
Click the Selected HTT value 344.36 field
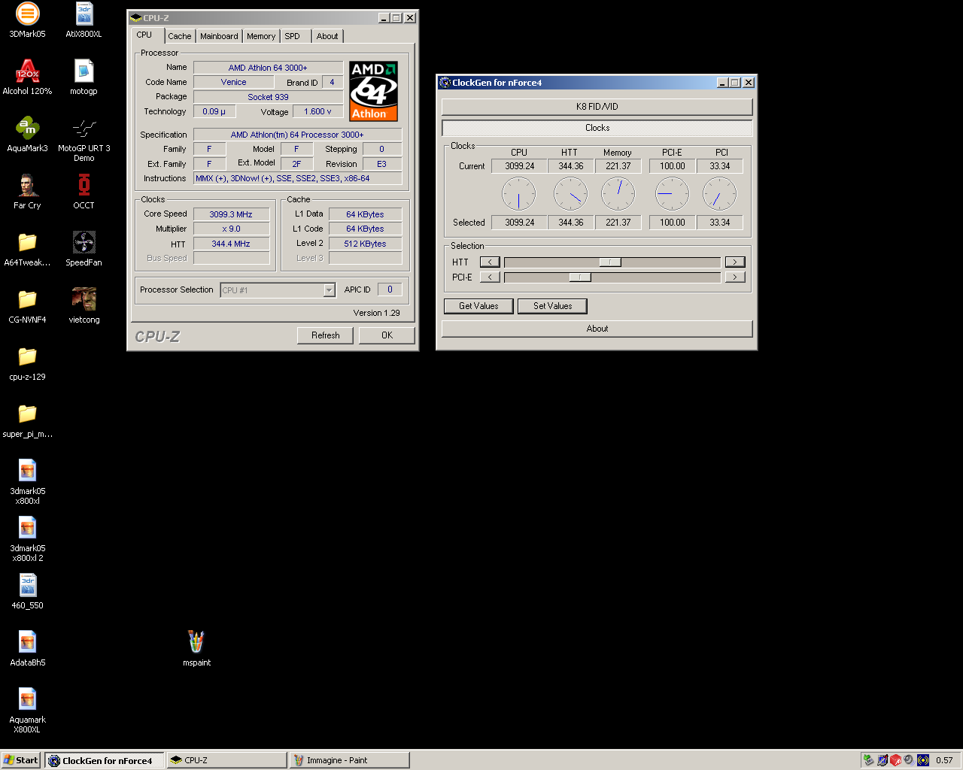point(571,223)
